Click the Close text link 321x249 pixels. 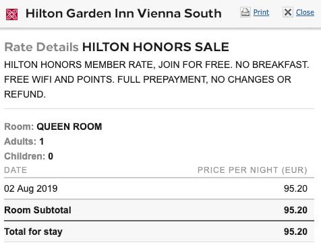pos(305,12)
